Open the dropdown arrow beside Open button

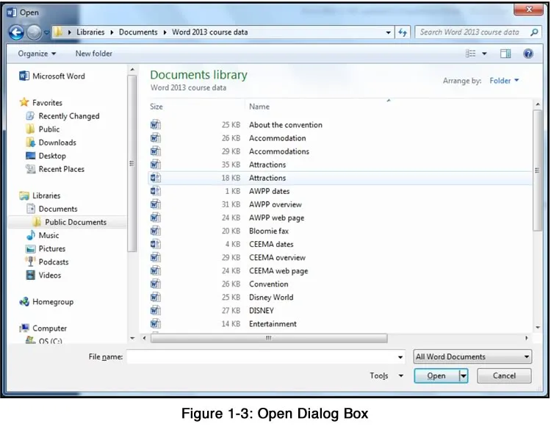[x=464, y=375]
